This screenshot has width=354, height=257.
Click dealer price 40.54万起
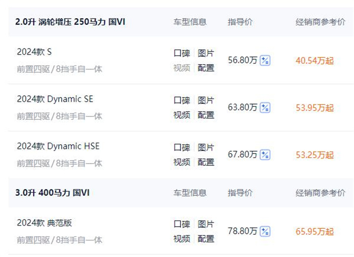[x=315, y=61]
